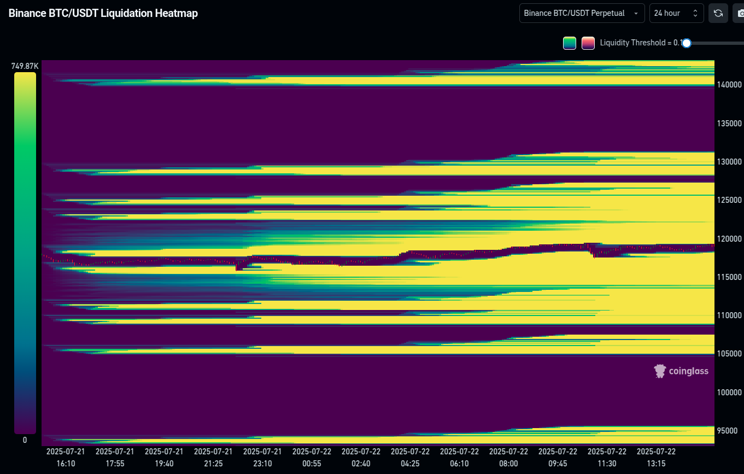Click the 2025-07-21 23:10 time axis label
The height and width of the screenshot is (474, 744).
click(x=262, y=457)
